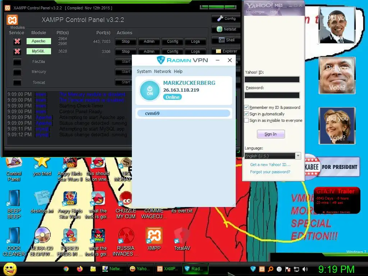Select the cvm69 network row
This screenshot has width=368, height=276.
(x=184, y=113)
